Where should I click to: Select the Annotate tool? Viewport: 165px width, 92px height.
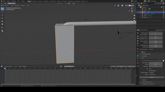click(2, 28)
